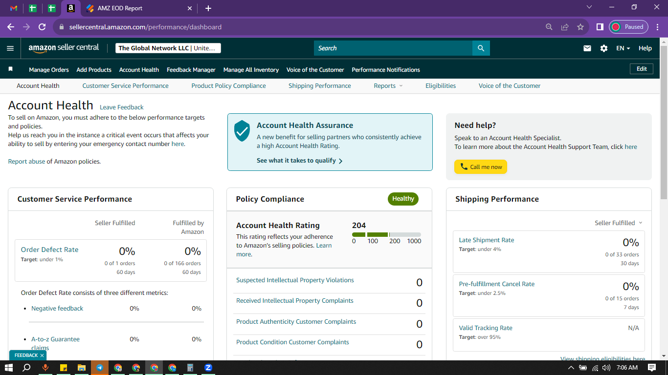The image size is (668, 375).
Task: Go back to previous page
Action: (x=11, y=27)
